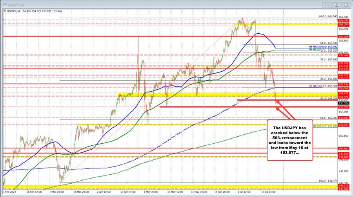The height and width of the screenshot is (197, 353).
Task: Click the 61.8 - 152.383 Fibonacci label
Action: point(329,117)
